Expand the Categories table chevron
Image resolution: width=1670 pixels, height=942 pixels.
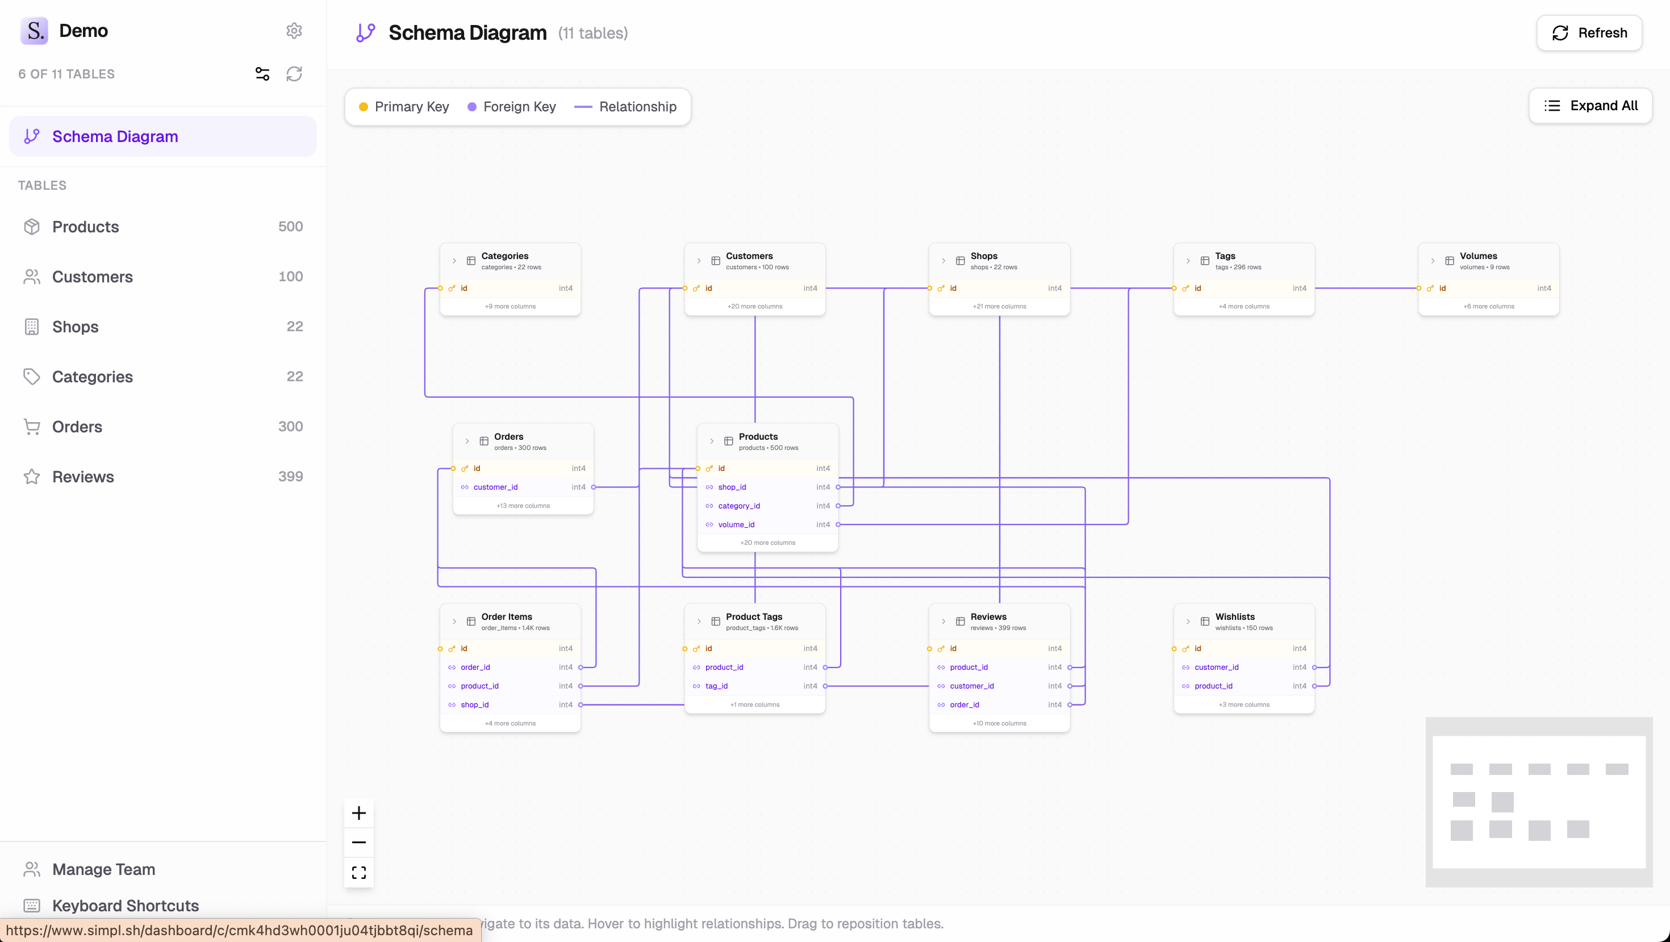pos(454,261)
